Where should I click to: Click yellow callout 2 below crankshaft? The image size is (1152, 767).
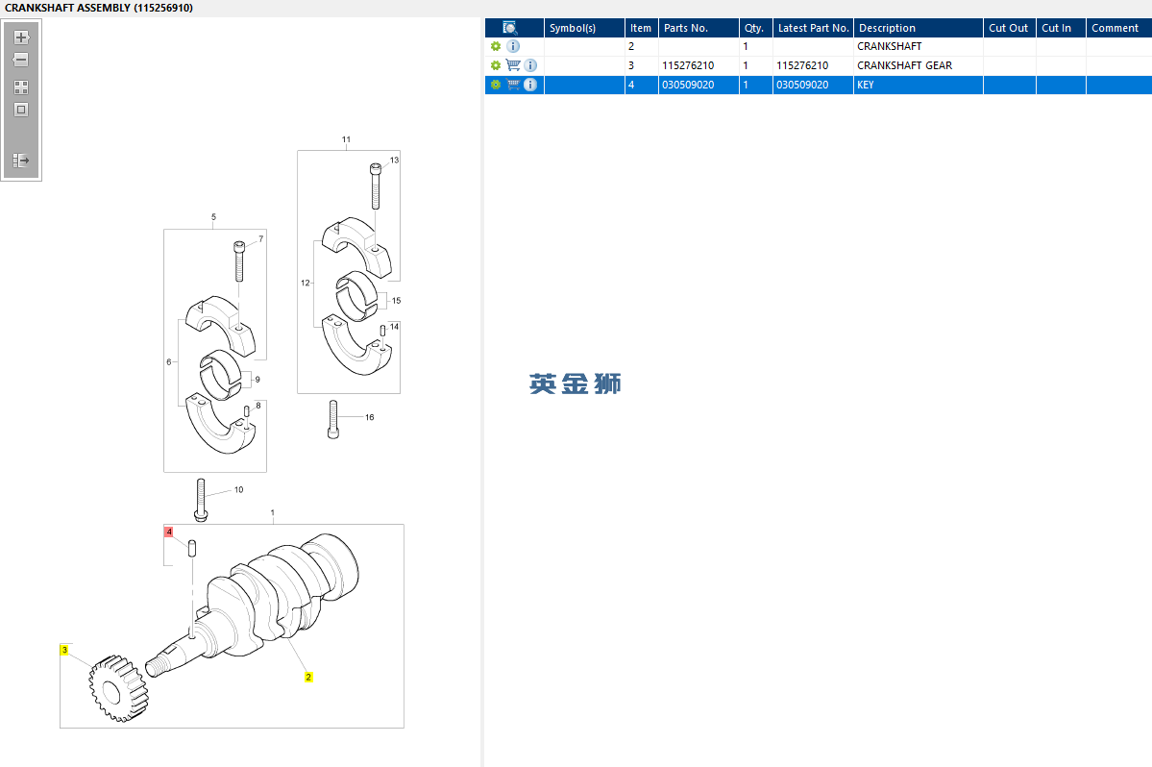click(308, 677)
